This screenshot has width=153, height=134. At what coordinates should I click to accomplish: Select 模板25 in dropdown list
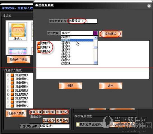pyautogui.click(x=77, y=37)
